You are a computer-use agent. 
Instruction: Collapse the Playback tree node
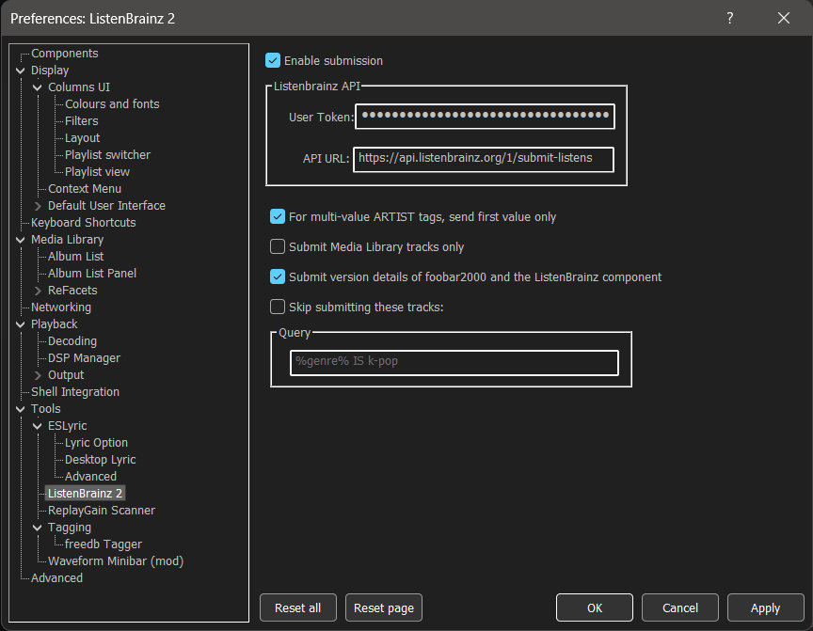(20, 324)
